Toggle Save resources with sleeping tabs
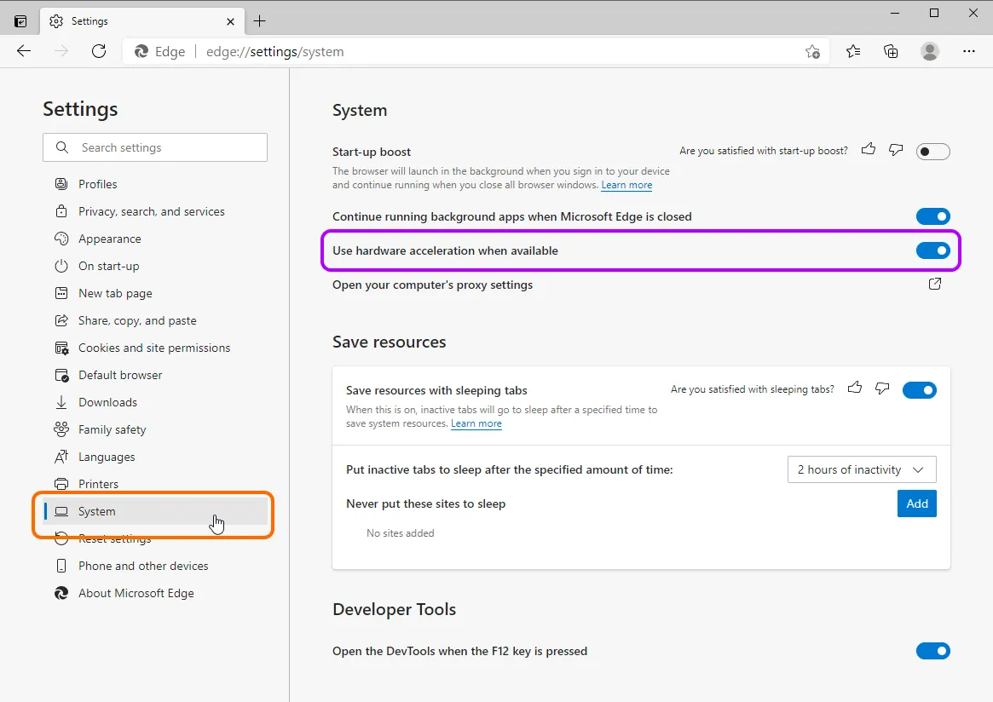The height and width of the screenshot is (702, 993). pos(919,390)
